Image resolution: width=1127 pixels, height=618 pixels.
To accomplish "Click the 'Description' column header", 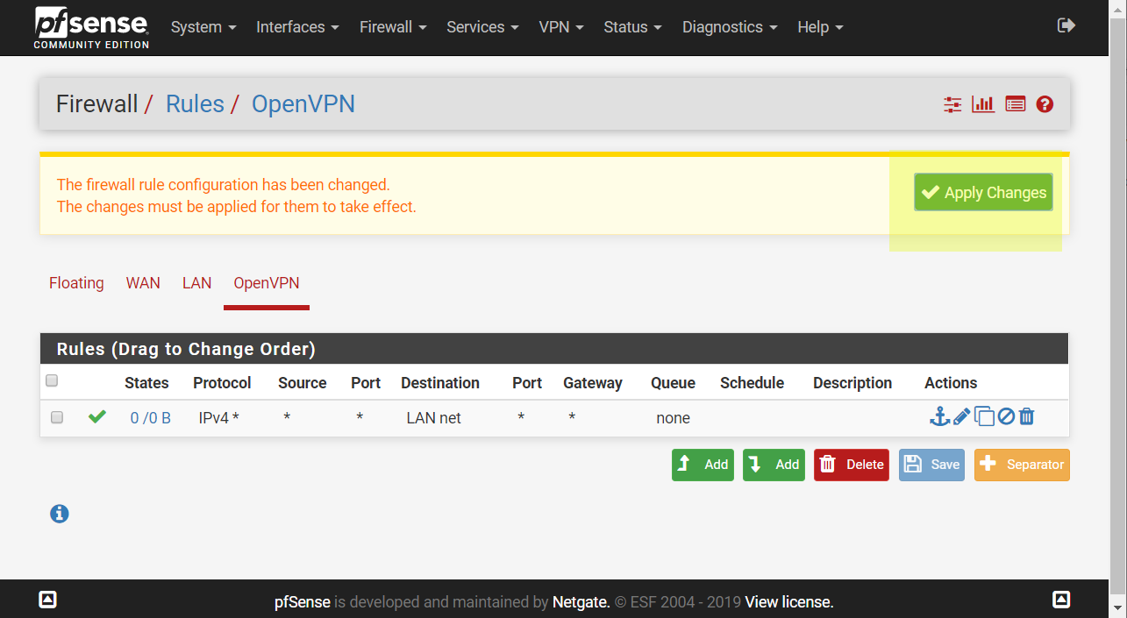I will pyautogui.click(x=852, y=383).
